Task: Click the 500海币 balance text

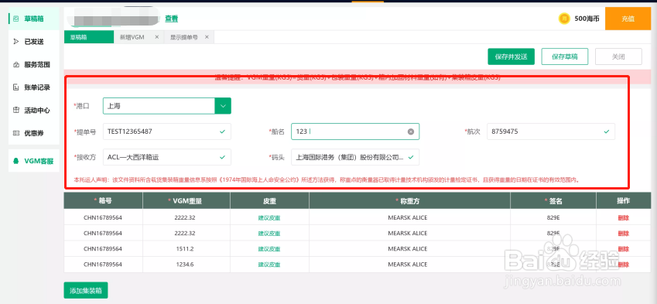Action: coord(587,19)
